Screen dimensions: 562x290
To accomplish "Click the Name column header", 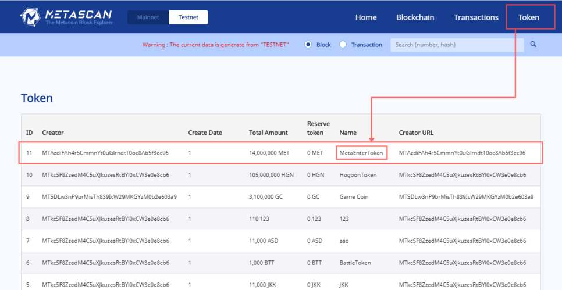I will click(x=348, y=133).
